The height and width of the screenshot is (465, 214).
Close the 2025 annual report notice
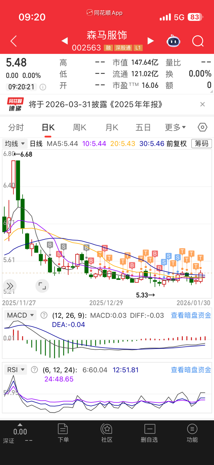click(203, 104)
